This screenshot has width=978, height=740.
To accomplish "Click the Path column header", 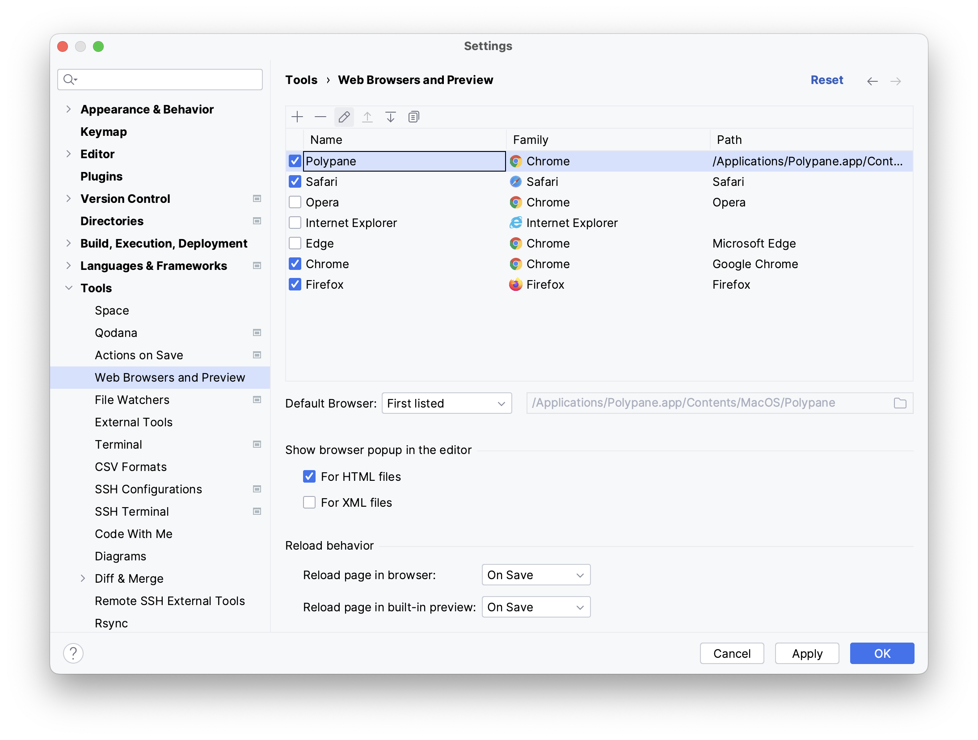I will (811, 140).
